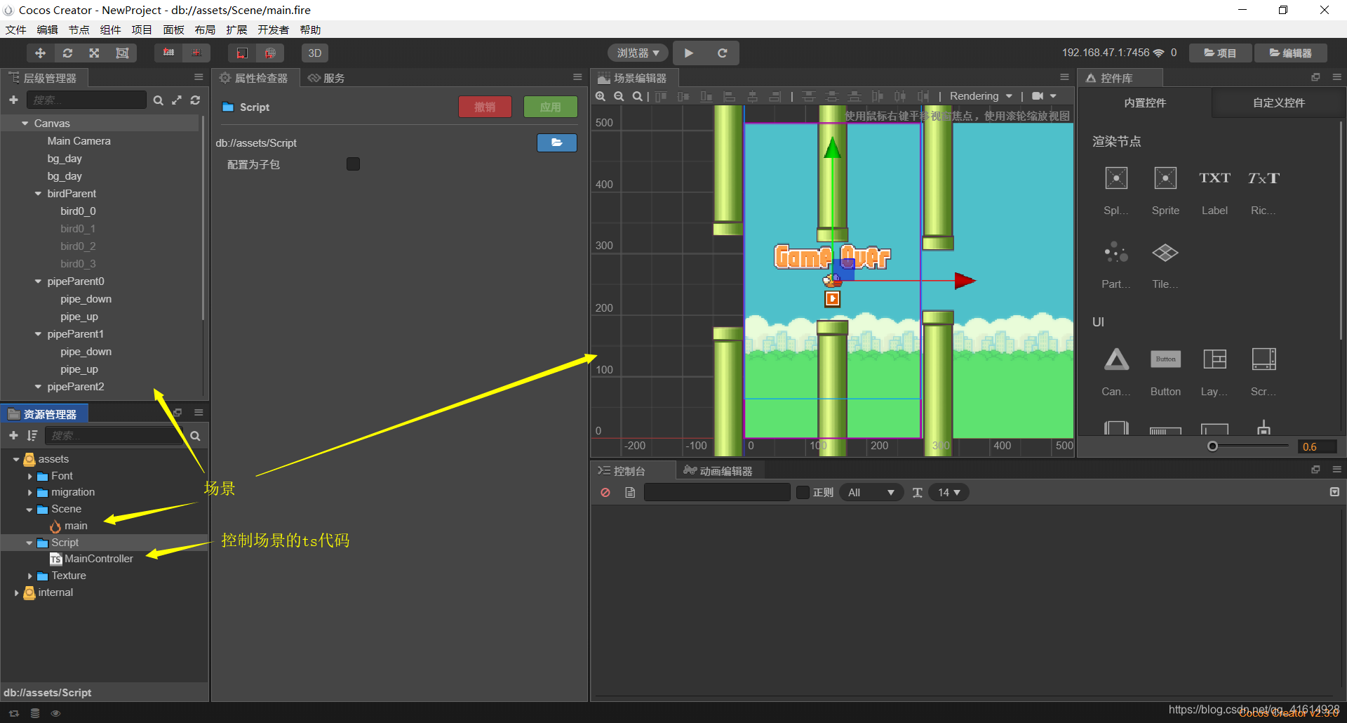Collapse the Canvas node
Screen dimensions: 1347x723
(x=25, y=124)
